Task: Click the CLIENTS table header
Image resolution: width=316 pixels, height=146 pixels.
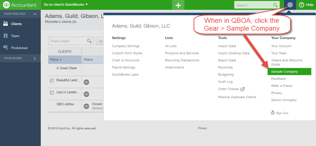Action: pyautogui.click(x=65, y=52)
